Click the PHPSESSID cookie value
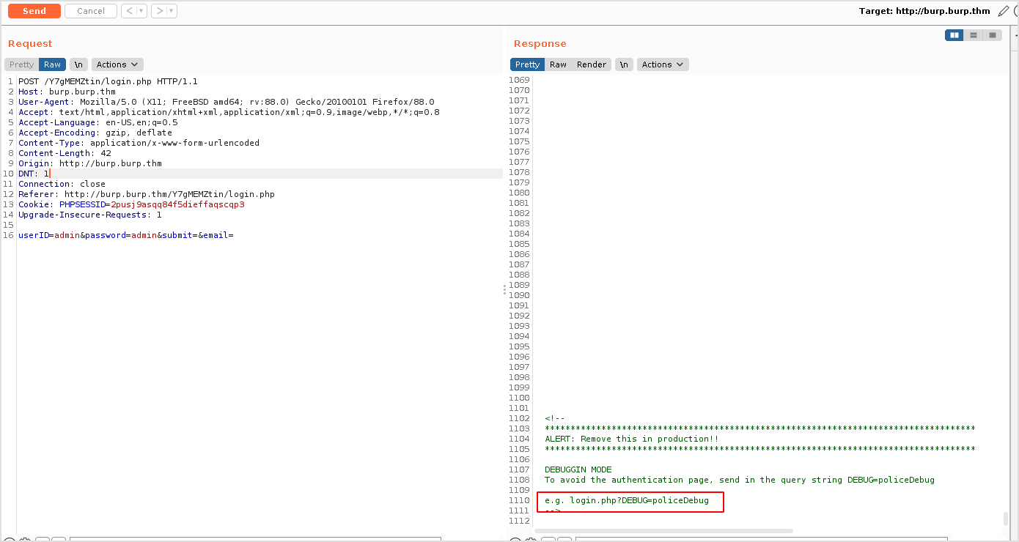1019x542 pixels. coord(177,204)
